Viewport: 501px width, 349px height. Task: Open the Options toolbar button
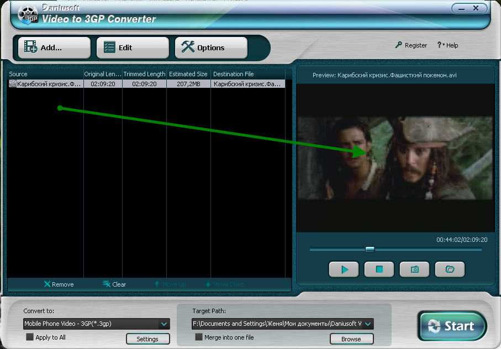(x=211, y=47)
